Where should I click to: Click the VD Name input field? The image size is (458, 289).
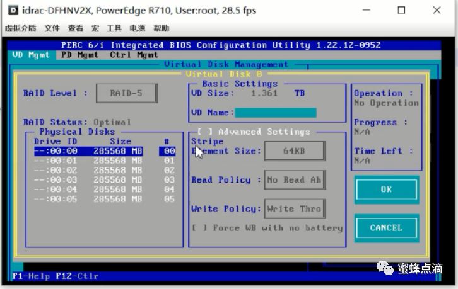[x=276, y=113]
